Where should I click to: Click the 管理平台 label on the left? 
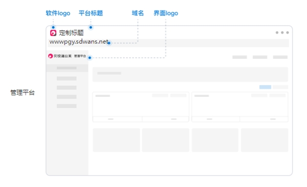[23, 92]
